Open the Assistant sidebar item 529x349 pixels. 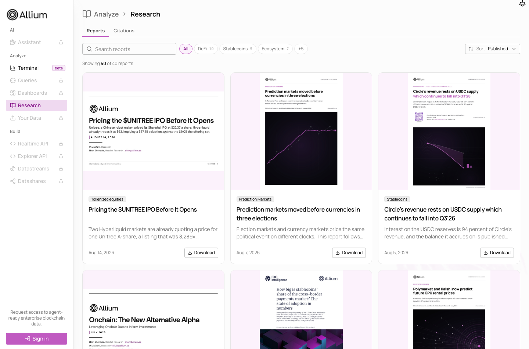click(x=36, y=42)
